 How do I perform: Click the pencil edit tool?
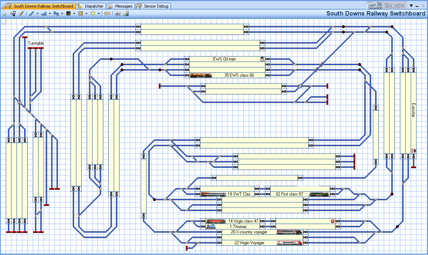[x=21, y=14]
